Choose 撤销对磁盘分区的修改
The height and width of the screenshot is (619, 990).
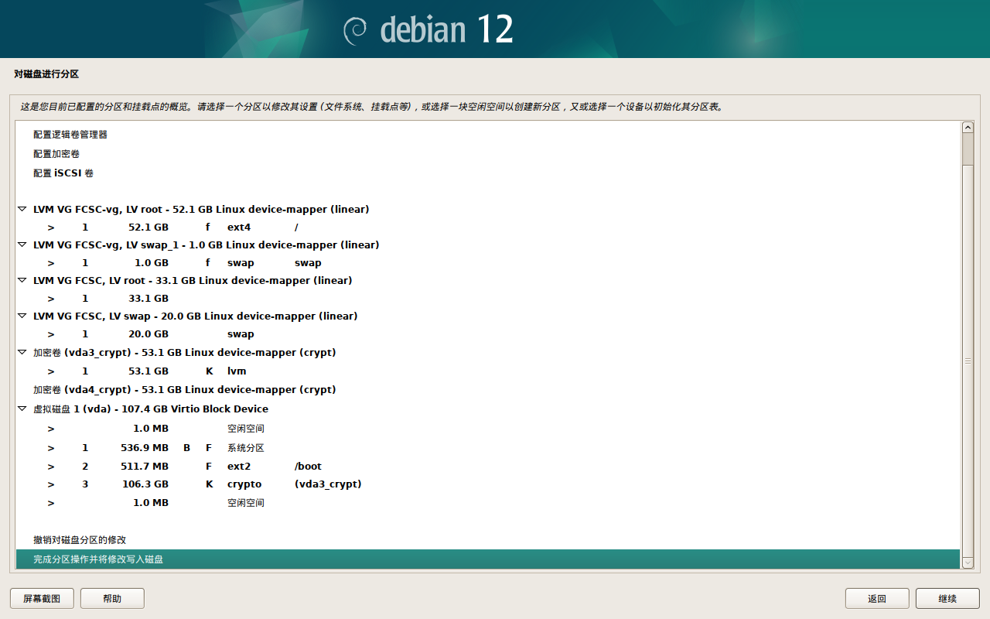(x=488, y=540)
